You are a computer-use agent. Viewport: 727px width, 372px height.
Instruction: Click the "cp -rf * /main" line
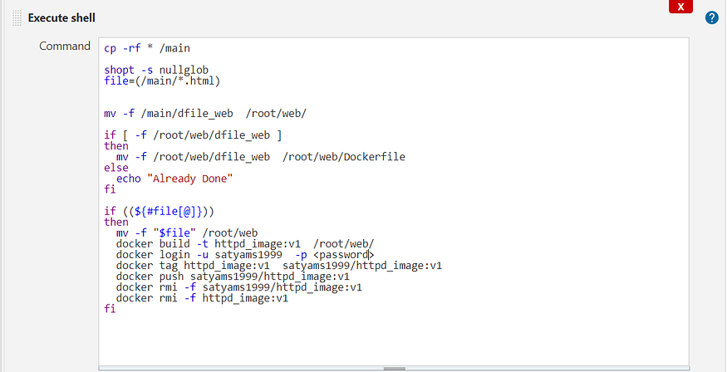click(147, 48)
